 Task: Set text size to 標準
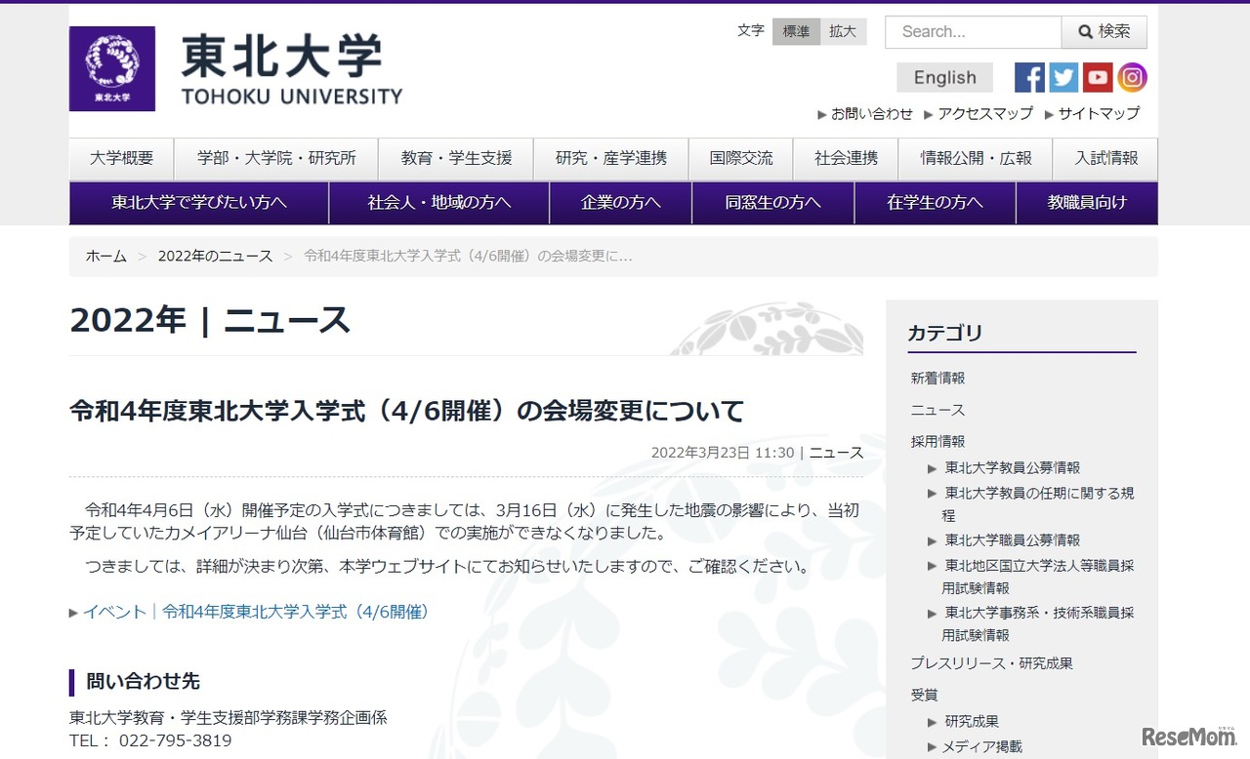click(796, 31)
